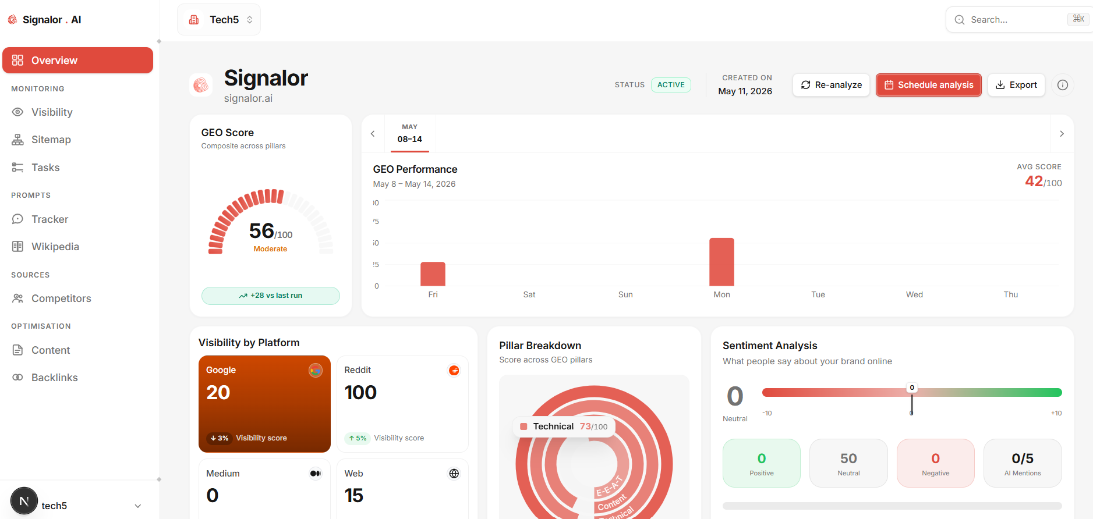Click the Schedule analysis calendar icon
Screen dimensions: 1093x519
point(889,85)
